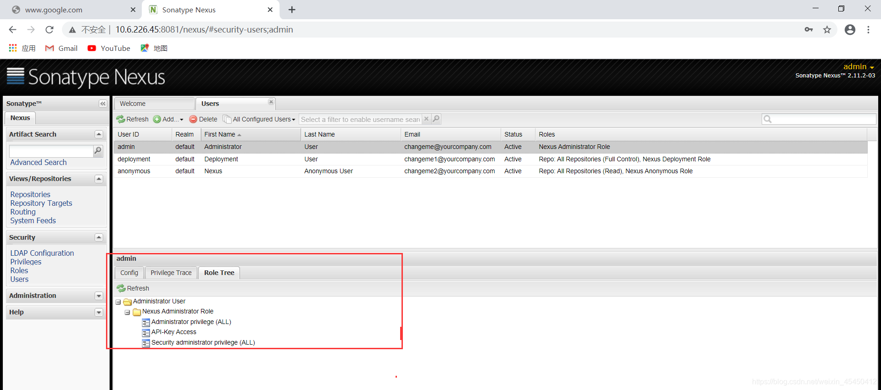Image resolution: width=881 pixels, height=390 pixels.
Task: Click the Administrator User folder icon
Action: click(128, 302)
